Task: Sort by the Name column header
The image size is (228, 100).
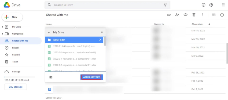Action: point(49,24)
